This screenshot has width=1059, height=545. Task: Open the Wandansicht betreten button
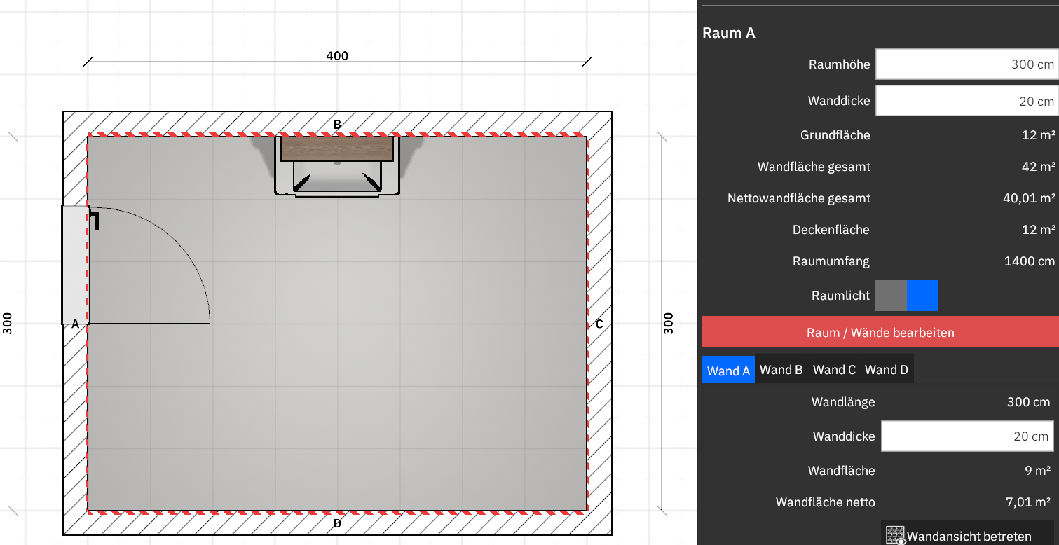click(x=967, y=533)
